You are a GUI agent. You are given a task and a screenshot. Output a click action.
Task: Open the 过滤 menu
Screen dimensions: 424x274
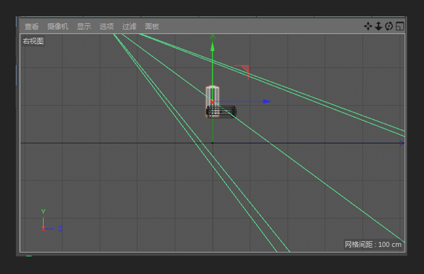pyautogui.click(x=129, y=26)
